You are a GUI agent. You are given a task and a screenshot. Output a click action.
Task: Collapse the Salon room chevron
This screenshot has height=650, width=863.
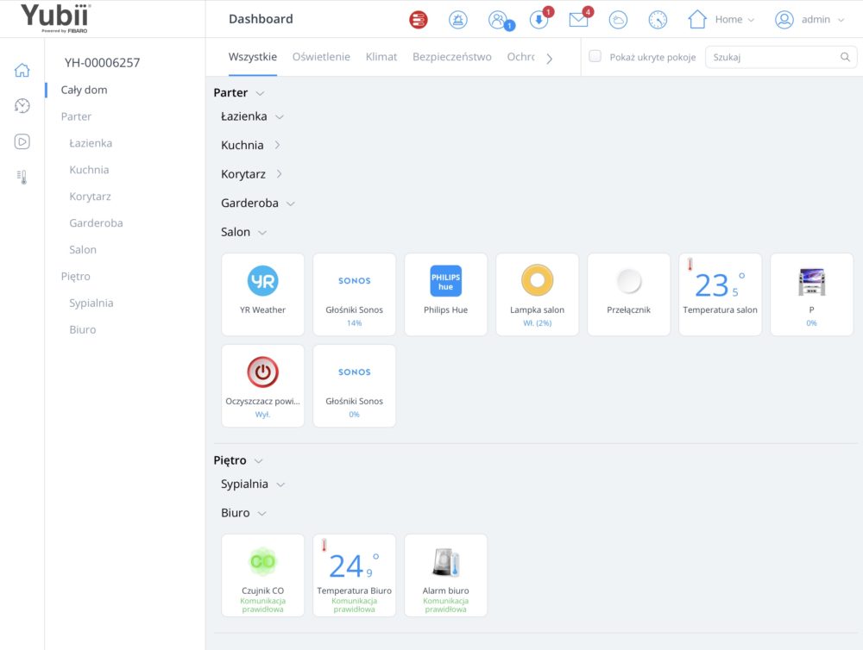(262, 233)
